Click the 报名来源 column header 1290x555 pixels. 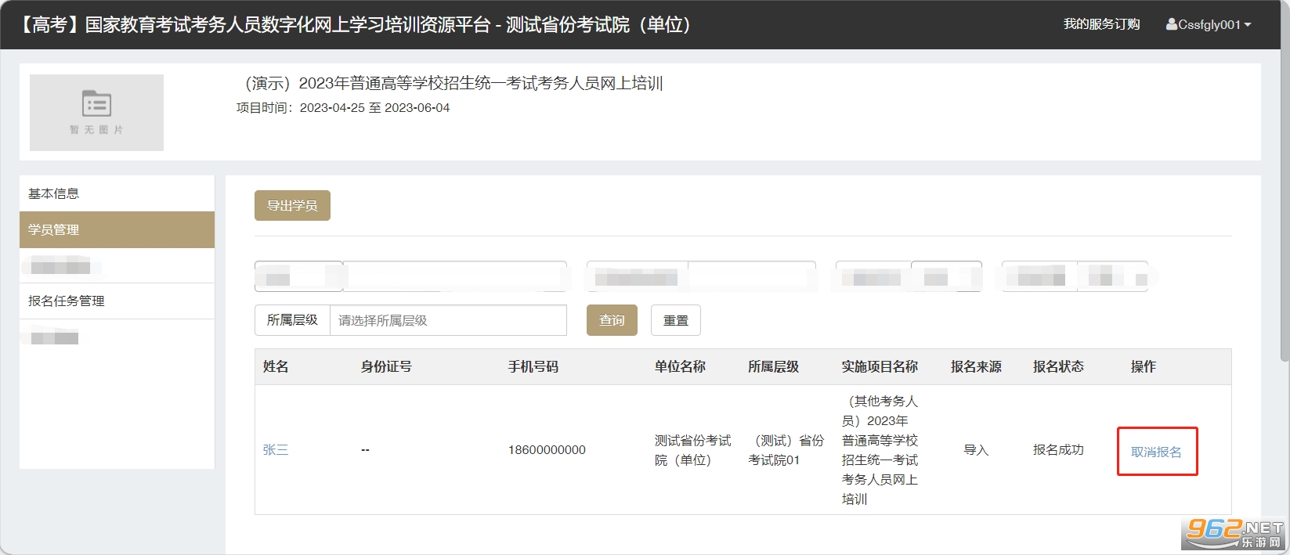pyautogui.click(x=976, y=366)
